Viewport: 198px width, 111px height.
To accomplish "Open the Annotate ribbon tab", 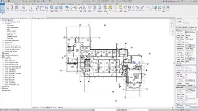I will tap(46, 4).
